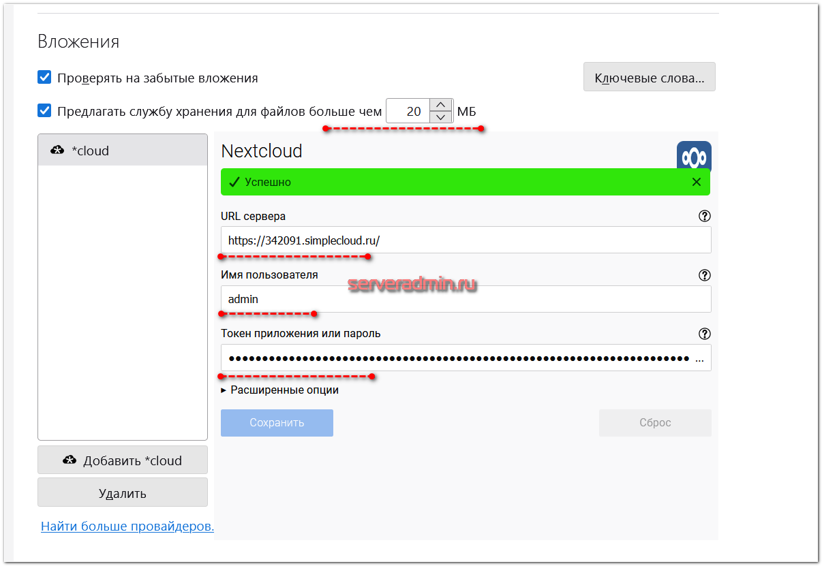Click the Сброс button

(654, 423)
